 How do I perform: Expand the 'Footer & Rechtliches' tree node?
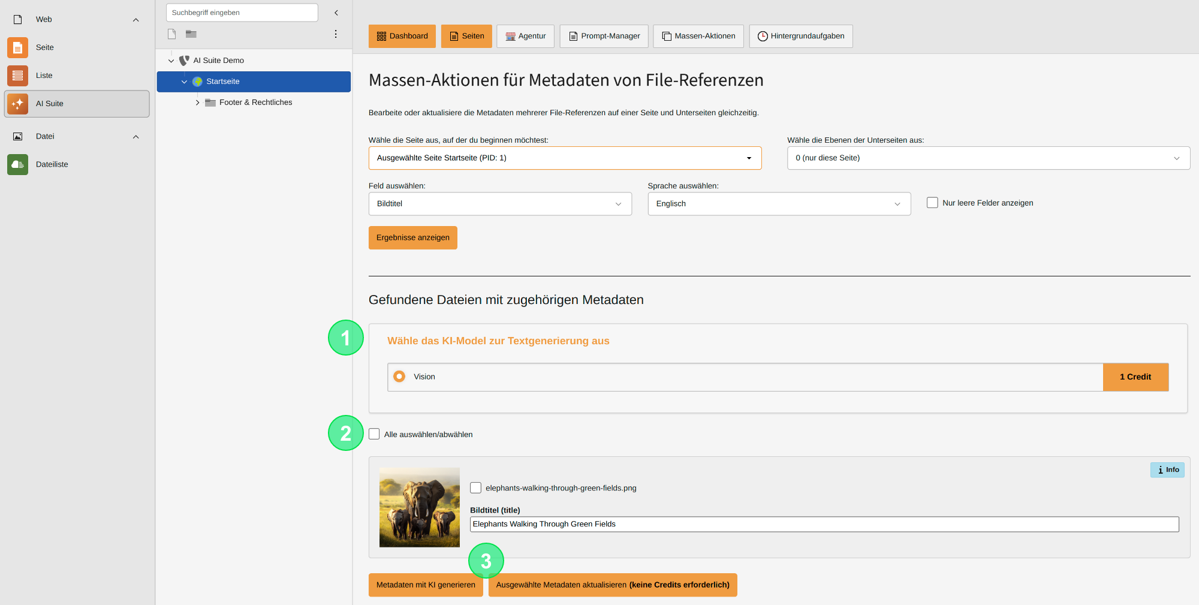(x=197, y=103)
